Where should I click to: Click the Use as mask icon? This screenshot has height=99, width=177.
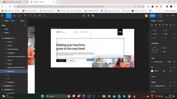93,16
